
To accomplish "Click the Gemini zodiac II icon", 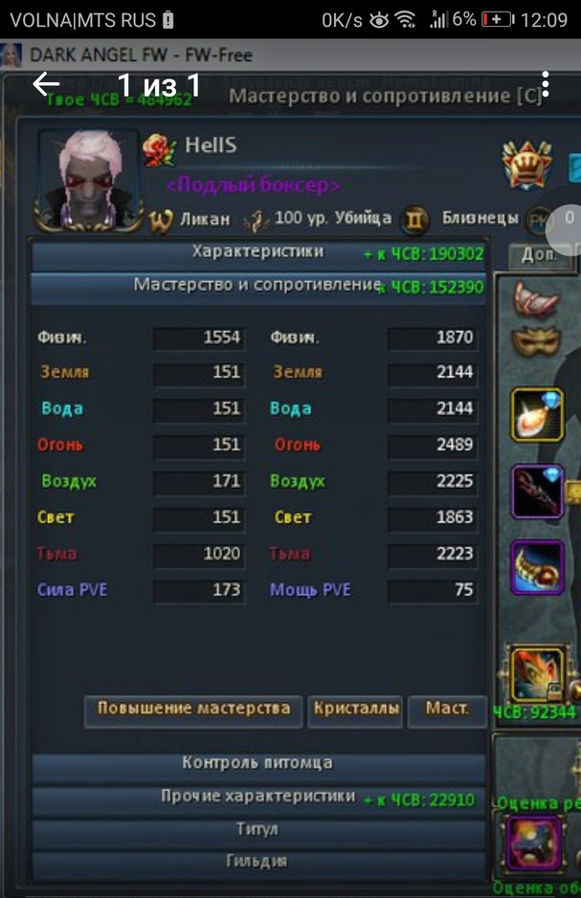I will [x=415, y=219].
